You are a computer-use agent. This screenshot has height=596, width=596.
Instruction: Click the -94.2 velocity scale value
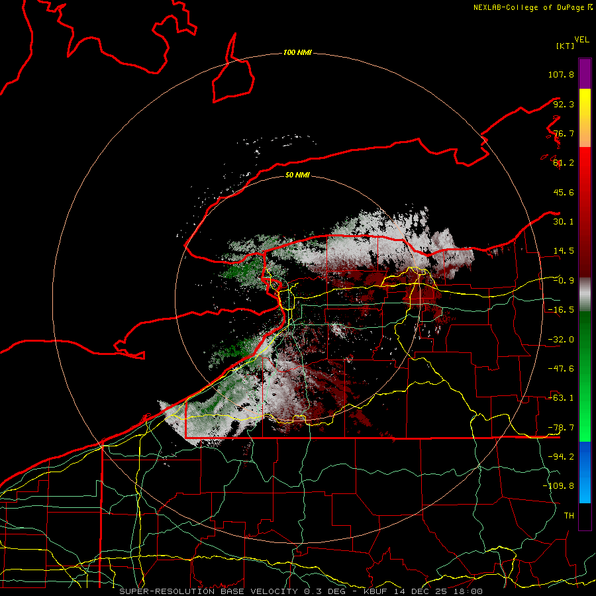(561, 456)
